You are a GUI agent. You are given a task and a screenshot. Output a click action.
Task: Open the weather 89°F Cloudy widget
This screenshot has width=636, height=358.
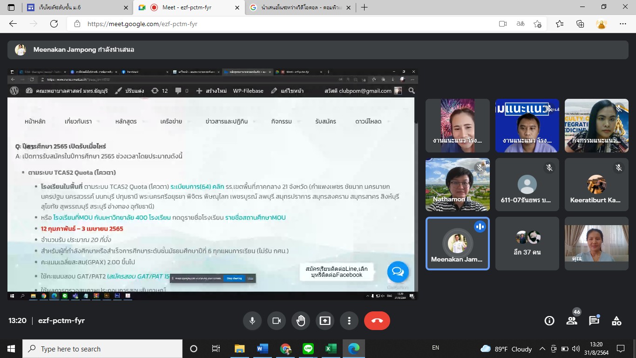(506, 349)
